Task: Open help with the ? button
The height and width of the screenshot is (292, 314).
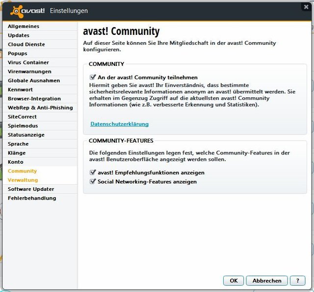Action: click(x=298, y=281)
